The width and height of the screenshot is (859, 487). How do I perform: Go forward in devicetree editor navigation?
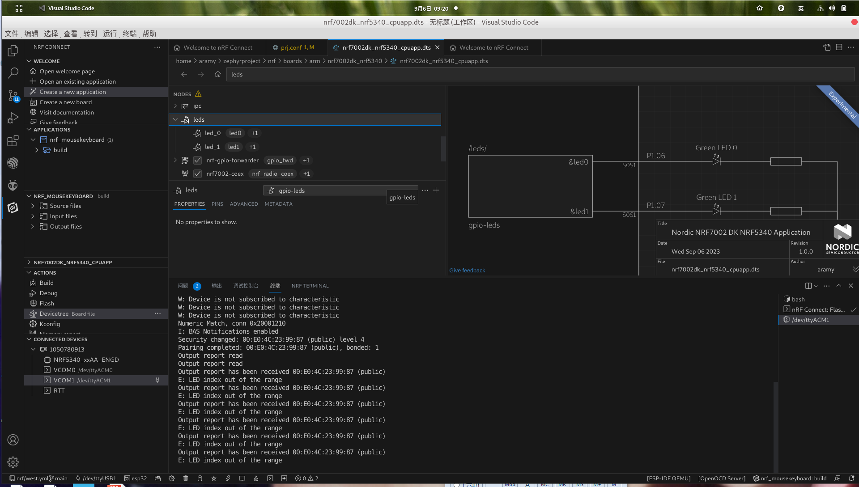point(201,74)
